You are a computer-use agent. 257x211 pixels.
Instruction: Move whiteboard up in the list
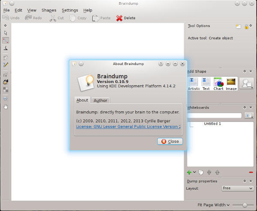tap(217, 172)
